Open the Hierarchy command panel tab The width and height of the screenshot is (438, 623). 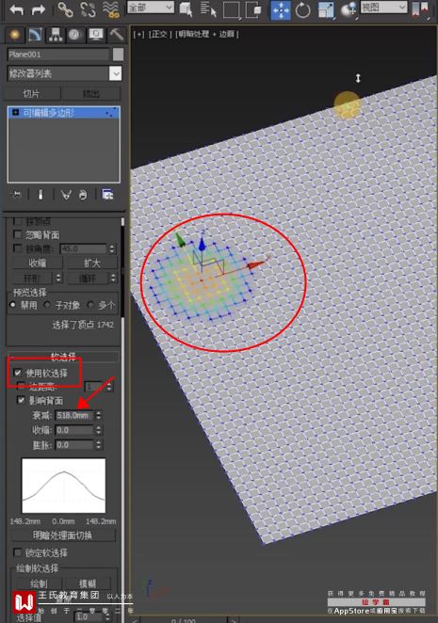[x=56, y=35]
